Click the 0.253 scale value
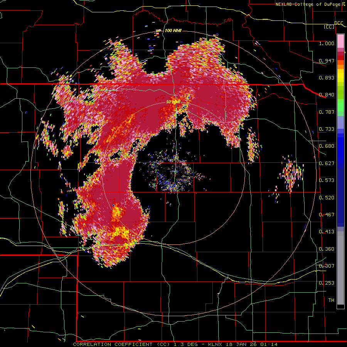The width and height of the screenshot is (347, 347). tap(327, 283)
